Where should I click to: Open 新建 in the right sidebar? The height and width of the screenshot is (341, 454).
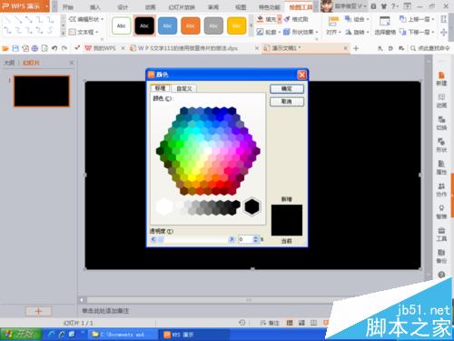pyautogui.click(x=441, y=79)
